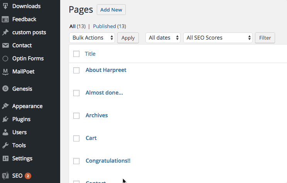Click the Settings sliders icon

pos(5,158)
